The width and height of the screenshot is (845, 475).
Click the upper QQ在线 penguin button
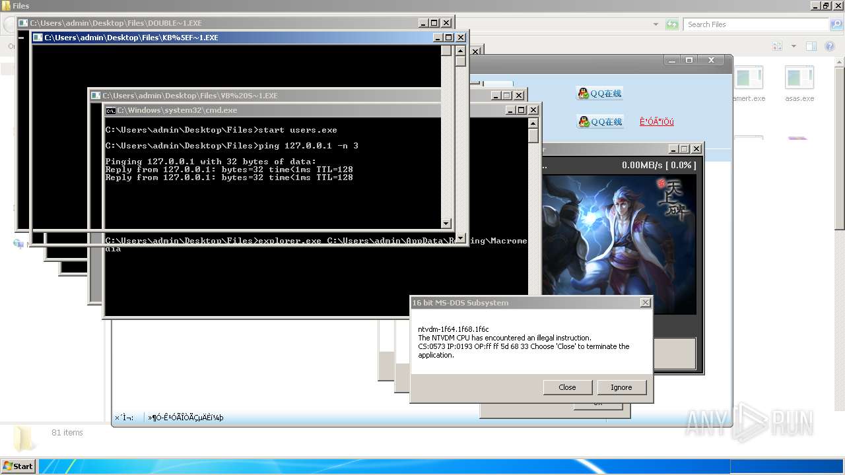coord(599,94)
